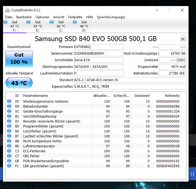Screen dimensions: 196x189
Task: Click status orb for Laufzeit schlechter Blöcke row
Action: (9, 136)
